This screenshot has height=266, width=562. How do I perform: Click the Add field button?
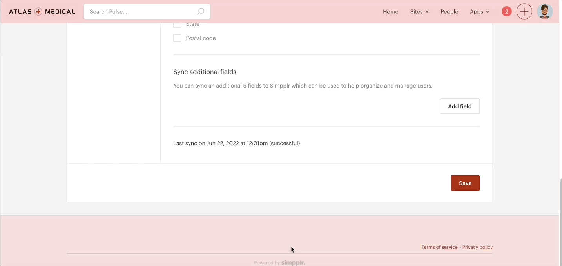pyautogui.click(x=460, y=106)
